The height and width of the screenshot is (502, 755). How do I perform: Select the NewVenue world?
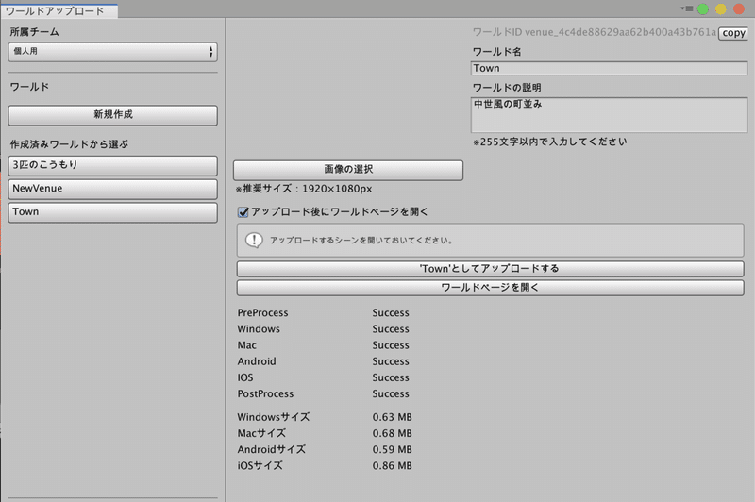click(x=112, y=189)
